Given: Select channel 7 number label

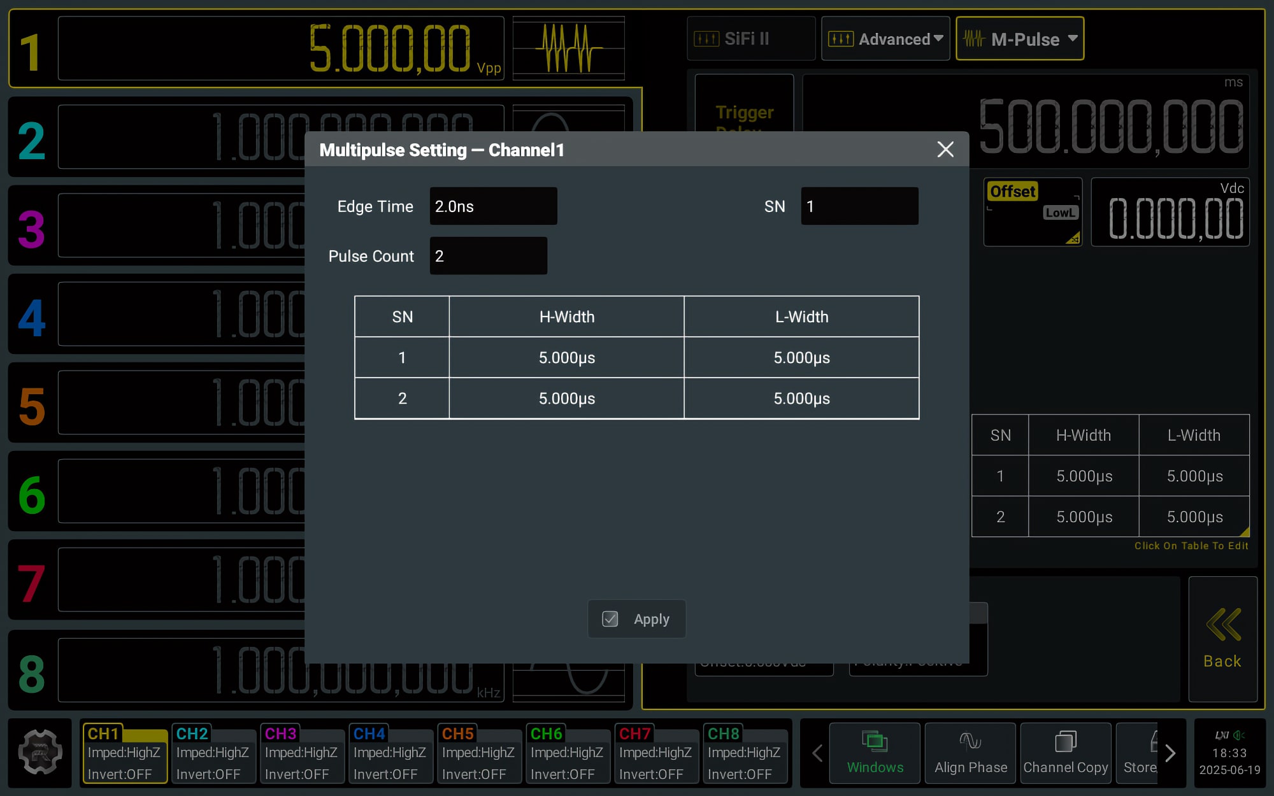Looking at the screenshot, I should pos(32,583).
